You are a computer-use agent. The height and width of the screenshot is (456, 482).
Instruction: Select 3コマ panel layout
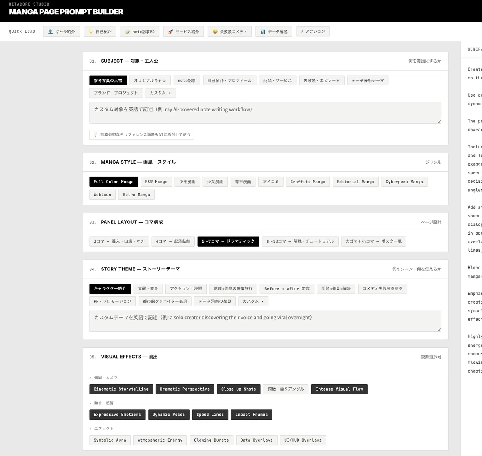point(119,241)
